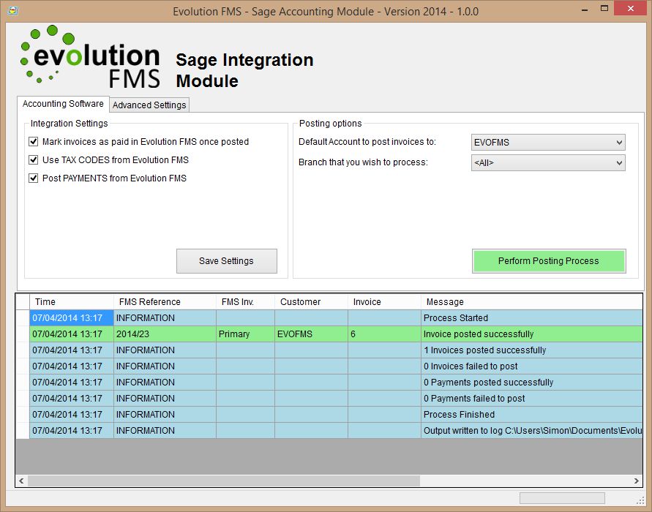Switch to the Accounting Software tab

point(63,104)
